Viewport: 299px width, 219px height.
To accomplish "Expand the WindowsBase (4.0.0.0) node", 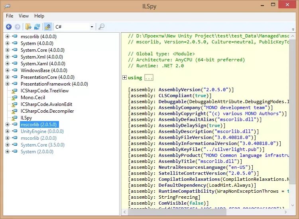I will [x=7, y=70].
